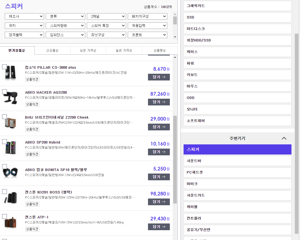The image size is (301, 240).
Task: View 컴소닉 PILLAR CS-3000 plus product thumbnail
Action: (11, 73)
